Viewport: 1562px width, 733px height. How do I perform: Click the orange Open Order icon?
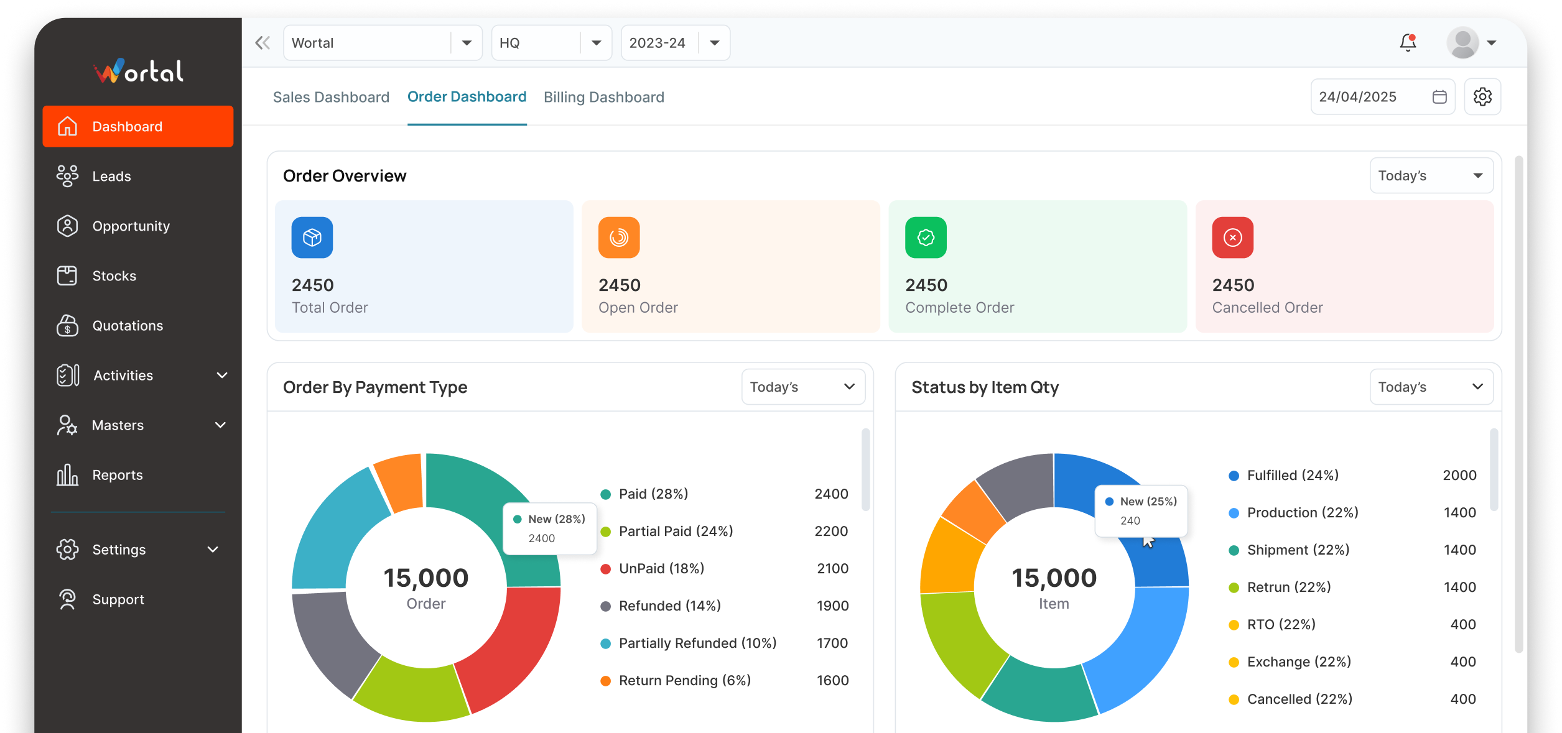619,237
